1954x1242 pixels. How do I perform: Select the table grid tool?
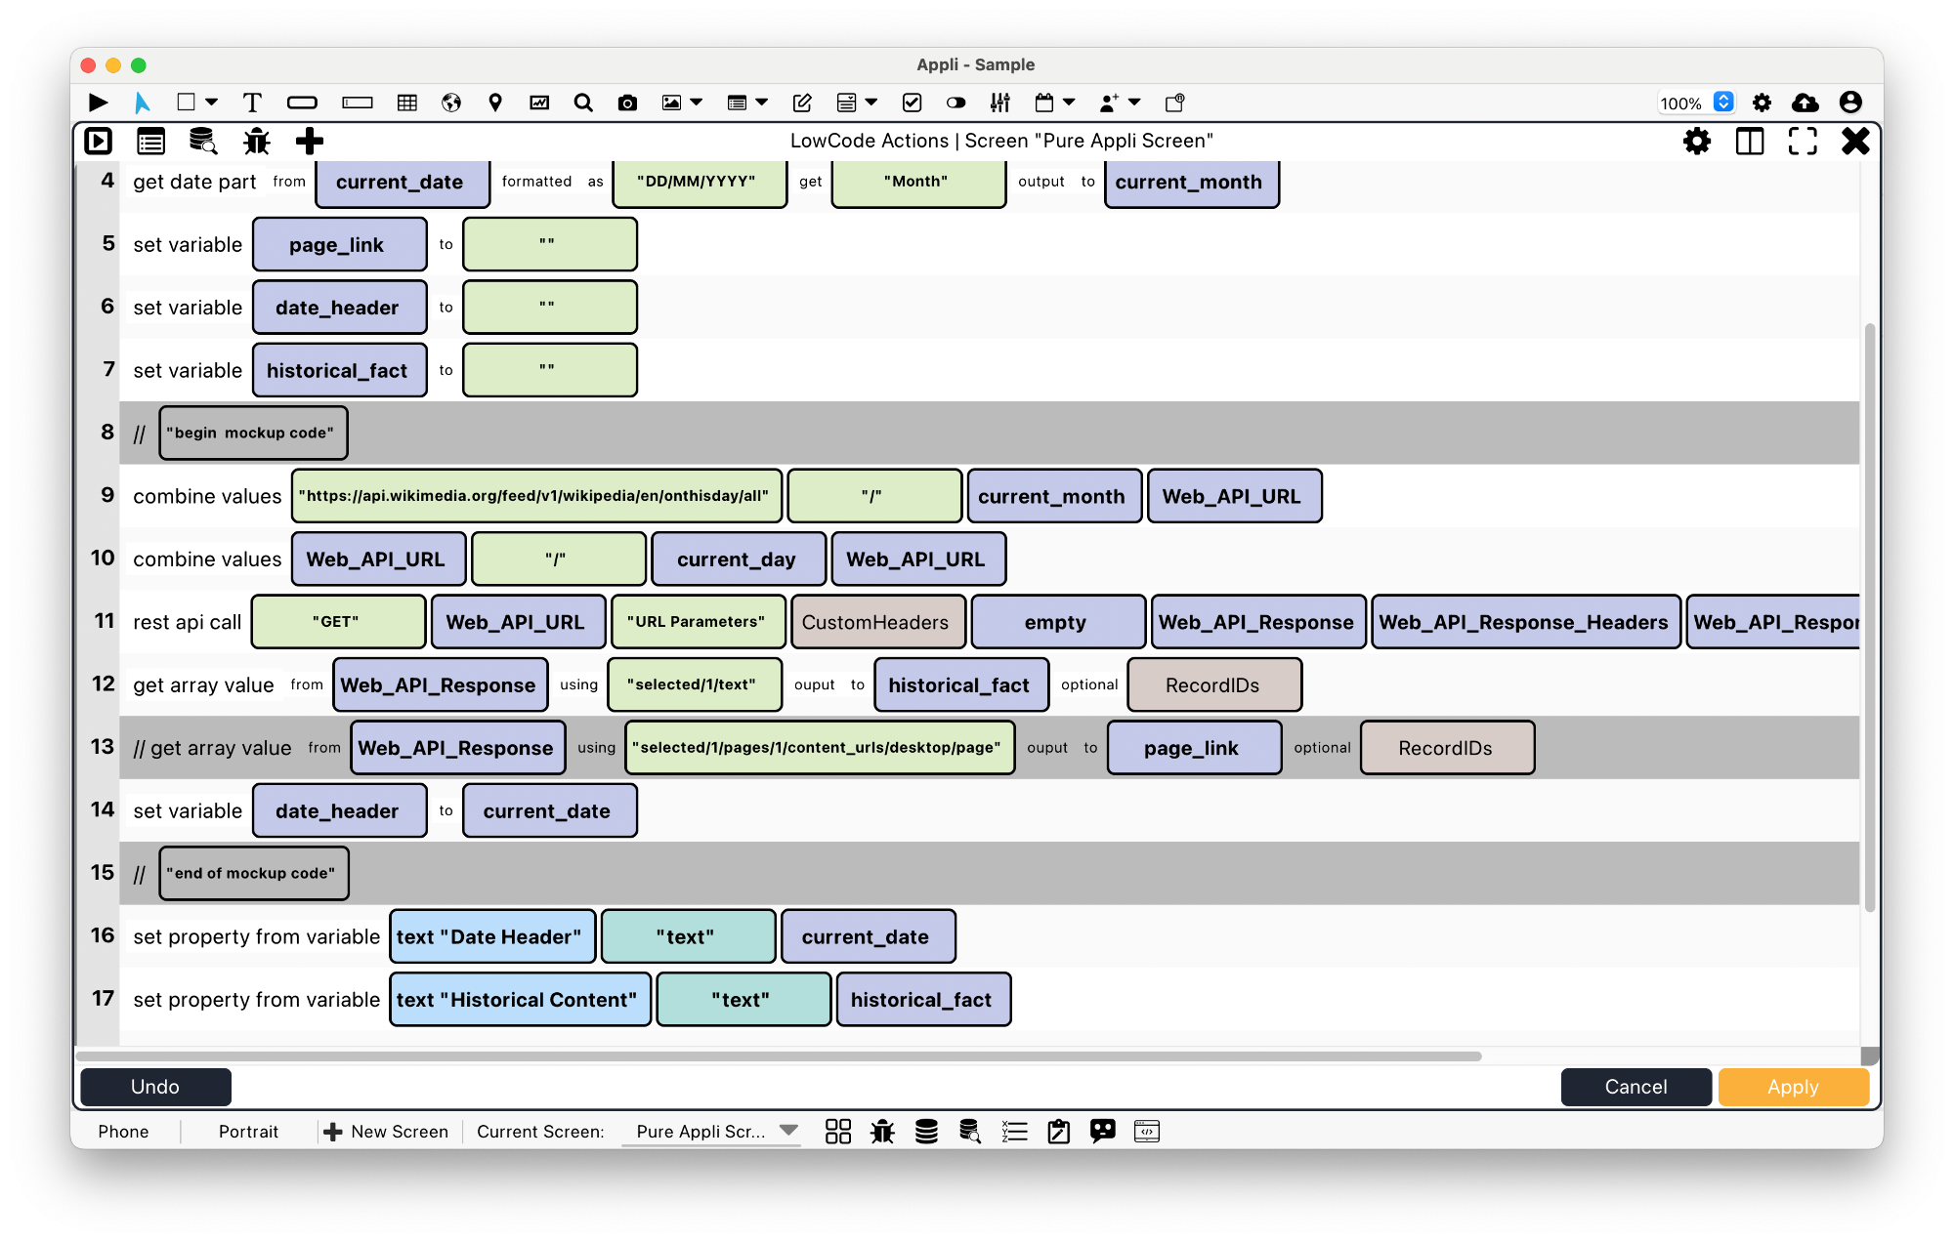407,103
